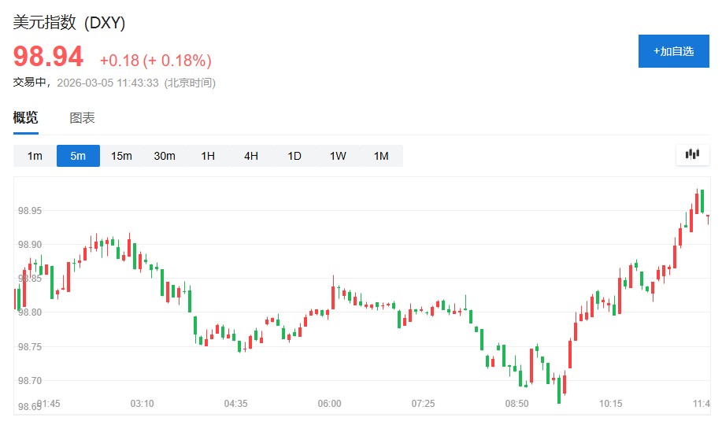Screen dimensions: 722x425
Task: Switch chart to 15m interval
Action: coord(121,156)
